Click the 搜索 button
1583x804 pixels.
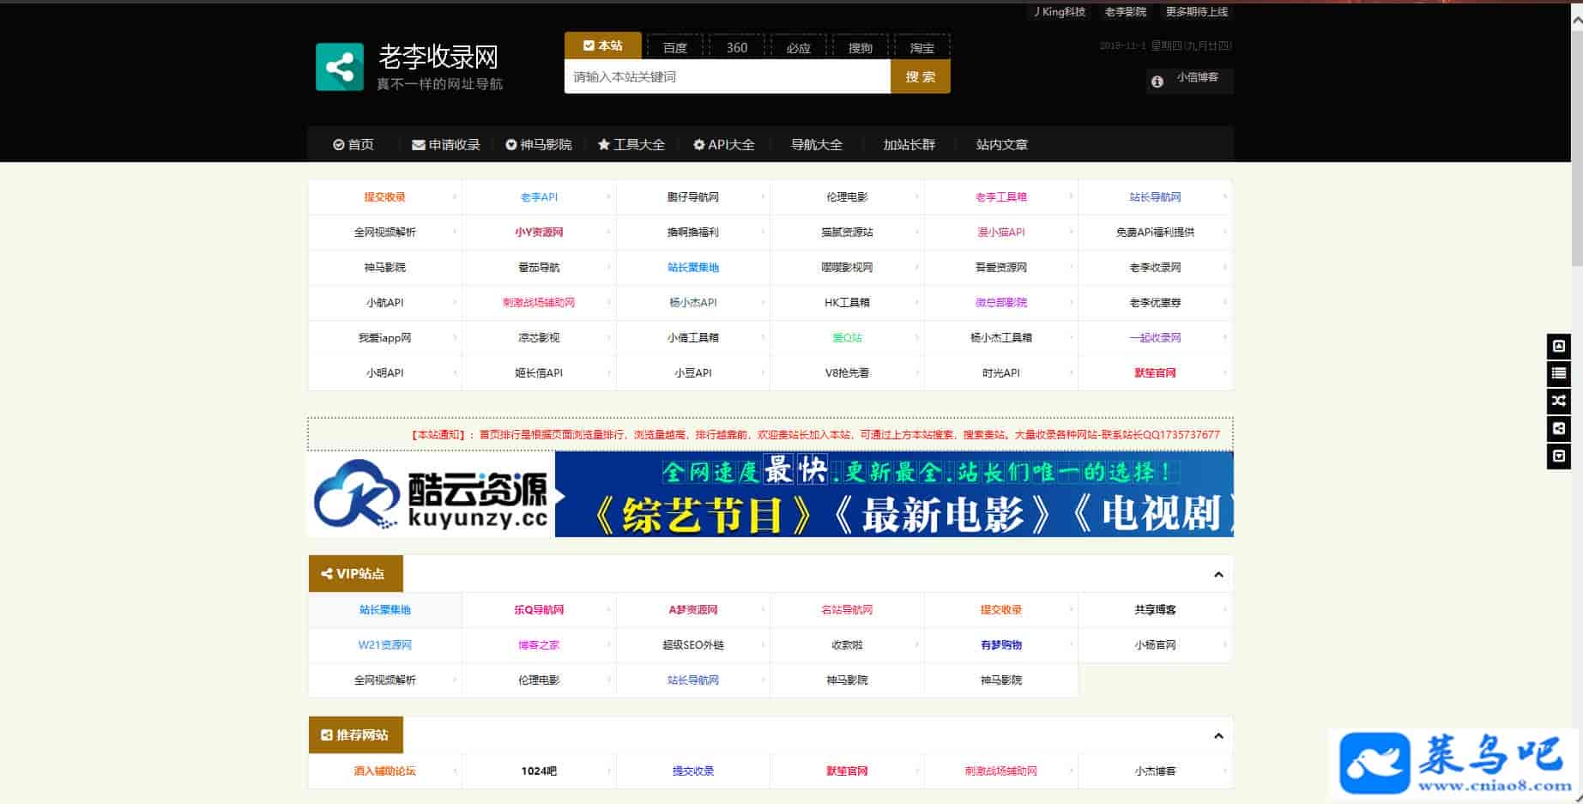(921, 76)
